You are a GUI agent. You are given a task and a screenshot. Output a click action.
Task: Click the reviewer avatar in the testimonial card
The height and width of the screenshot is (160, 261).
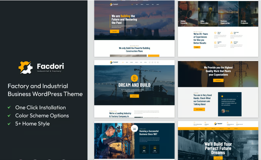(x=223, y=111)
